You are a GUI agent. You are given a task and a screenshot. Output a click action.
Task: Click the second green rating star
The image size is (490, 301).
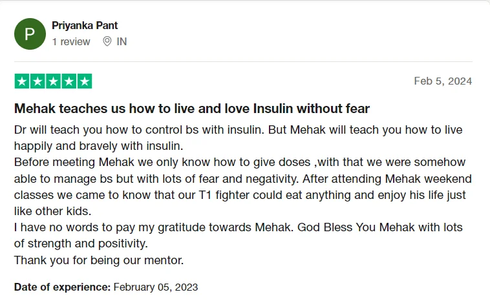click(x=37, y=81)
